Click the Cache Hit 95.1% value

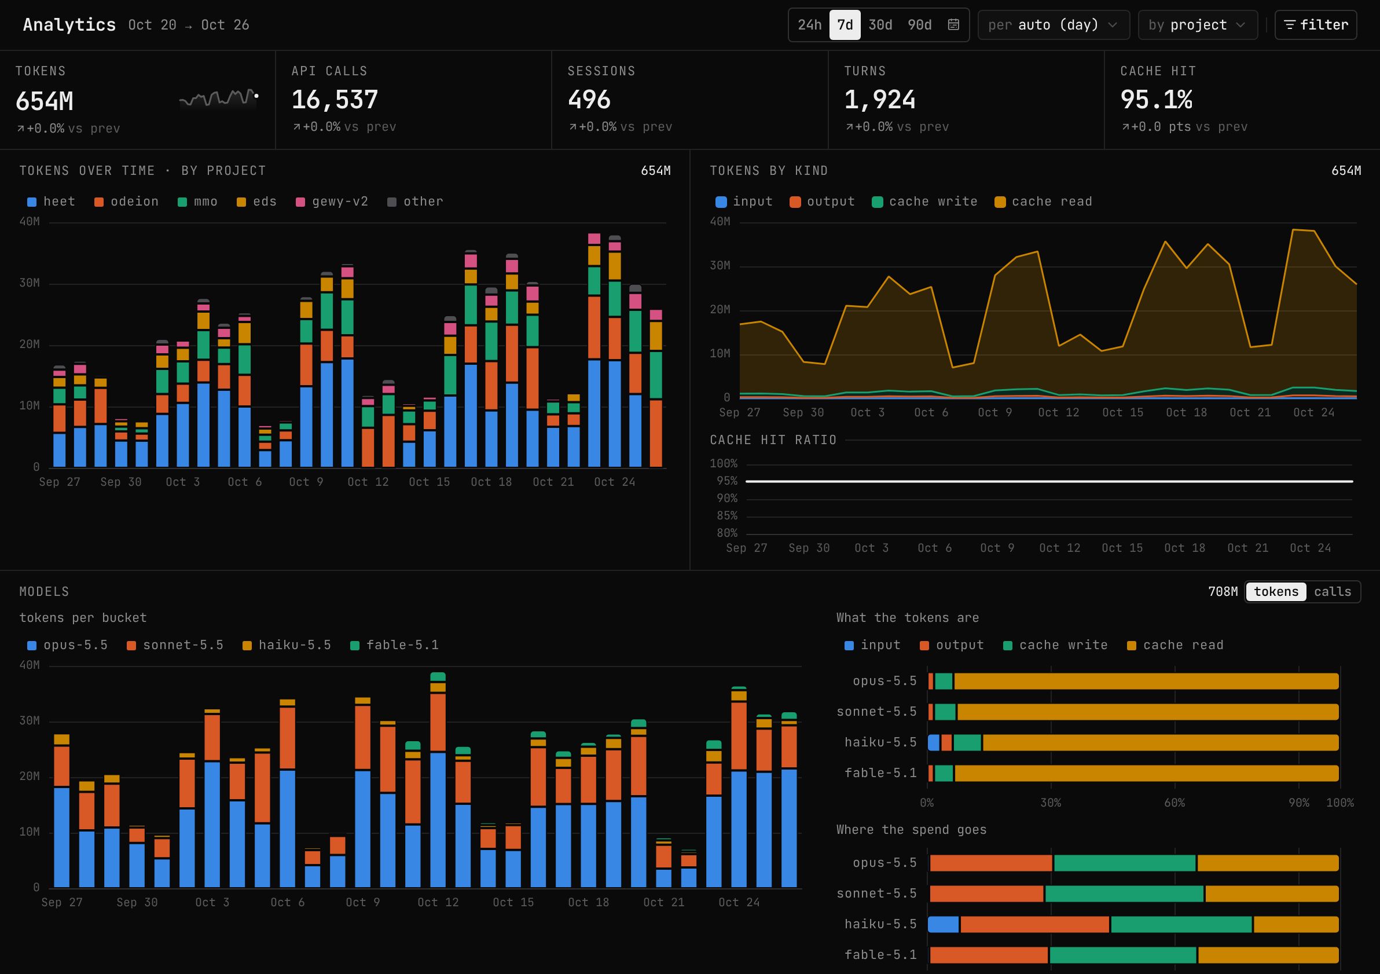click(x=1157, y=100)
